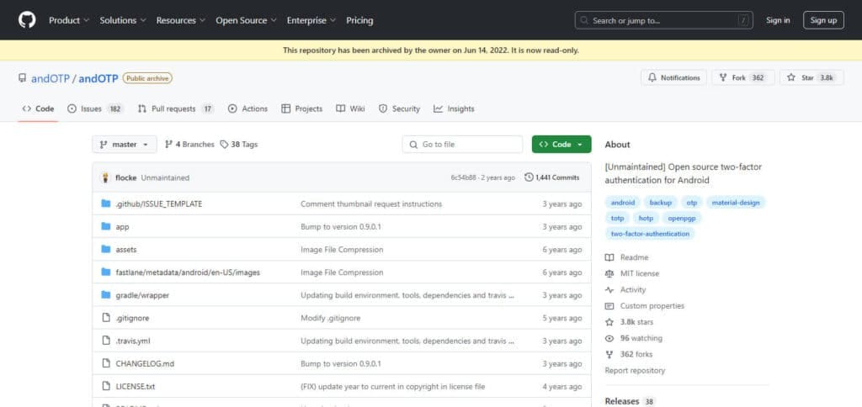This screenshot has width=862, height=407.
Task: Click the assets folder icon
Action: pyautogui.click(x=106, y=250)
